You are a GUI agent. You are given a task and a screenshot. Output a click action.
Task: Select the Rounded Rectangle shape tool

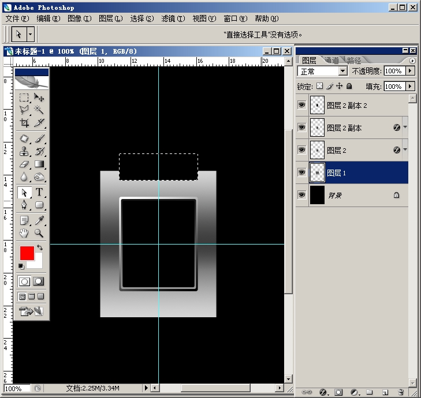(x=39, y=205)
